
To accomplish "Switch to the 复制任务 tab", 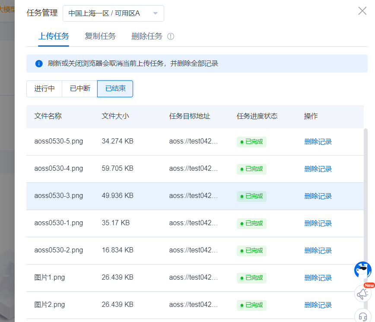I will tap(100, 36).
